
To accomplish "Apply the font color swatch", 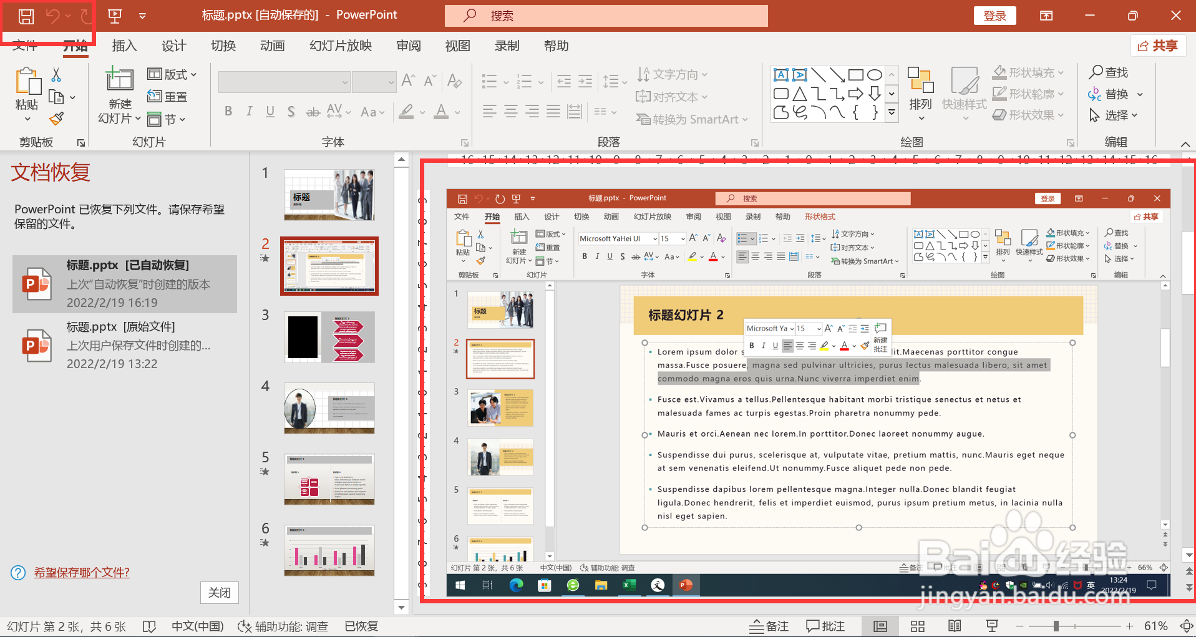I will tap(442, 112).
